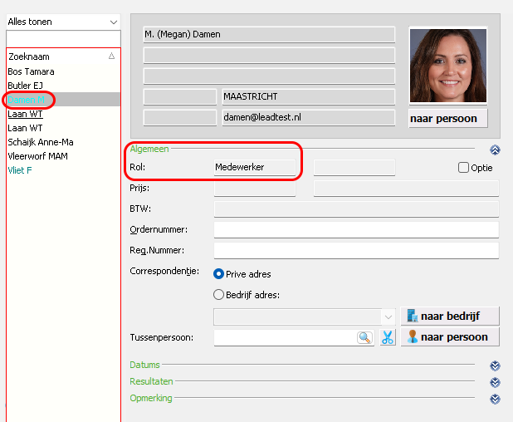Screen dimensions: 513x422
Task: Click the building icon on naar bedrijf
Action: coord(413,316)
